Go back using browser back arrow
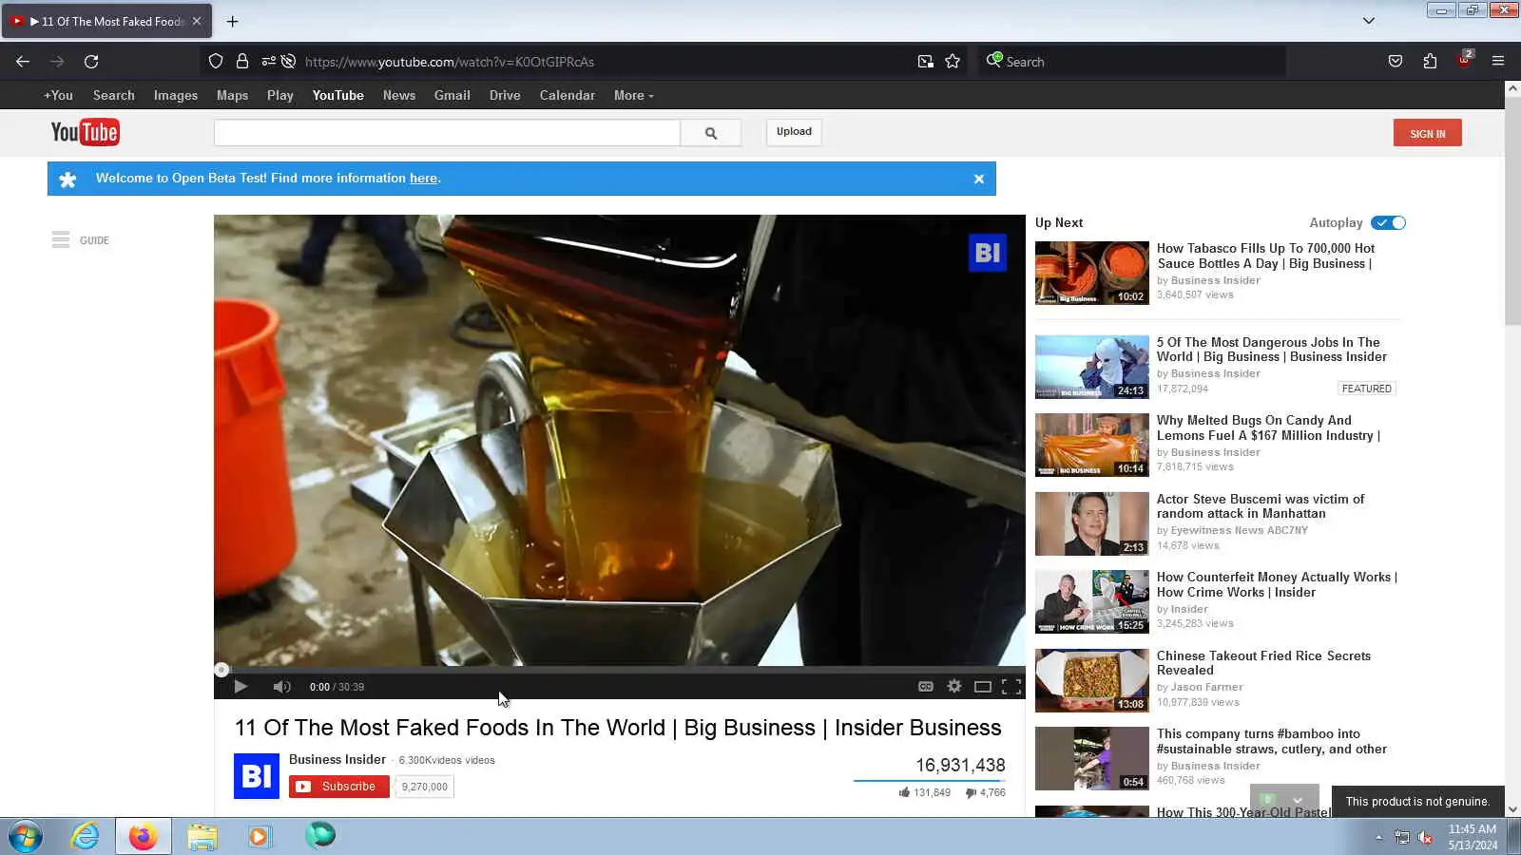1521x855 pixels. click(23, 62)
